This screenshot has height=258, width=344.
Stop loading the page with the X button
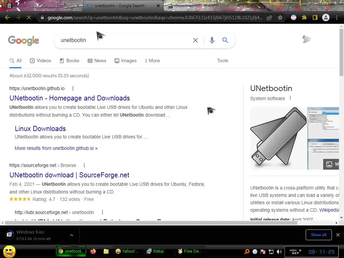(29, 17)
